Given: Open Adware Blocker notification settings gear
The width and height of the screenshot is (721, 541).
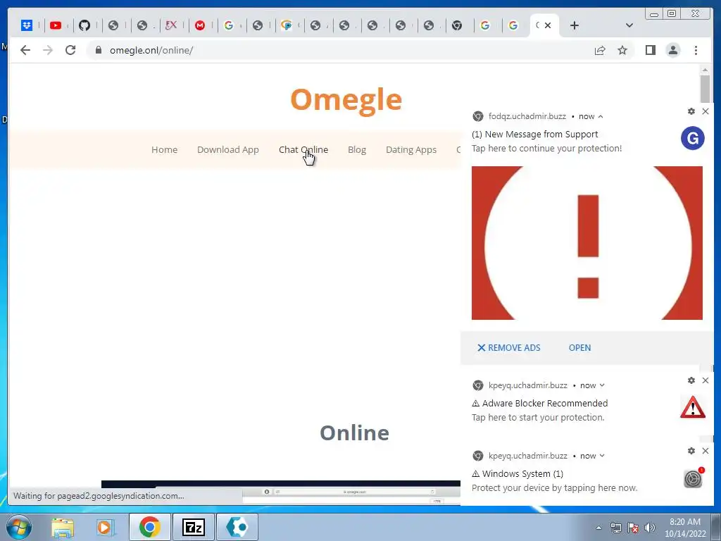Looking at the screenshot, I should click(x=691, y=380).
